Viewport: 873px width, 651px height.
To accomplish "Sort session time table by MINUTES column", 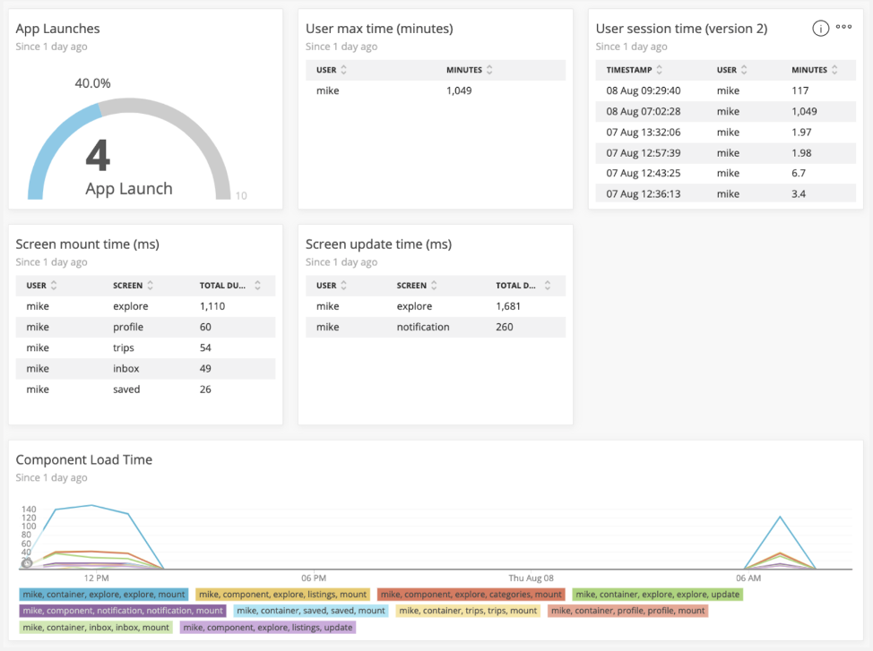I will [815, 70].
